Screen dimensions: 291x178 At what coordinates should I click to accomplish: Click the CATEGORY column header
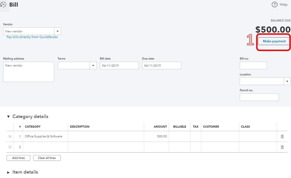(x=33, y=127)
